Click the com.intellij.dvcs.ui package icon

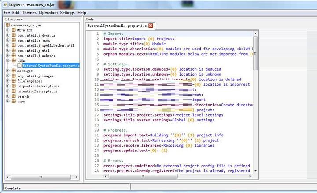pos(14,35)
